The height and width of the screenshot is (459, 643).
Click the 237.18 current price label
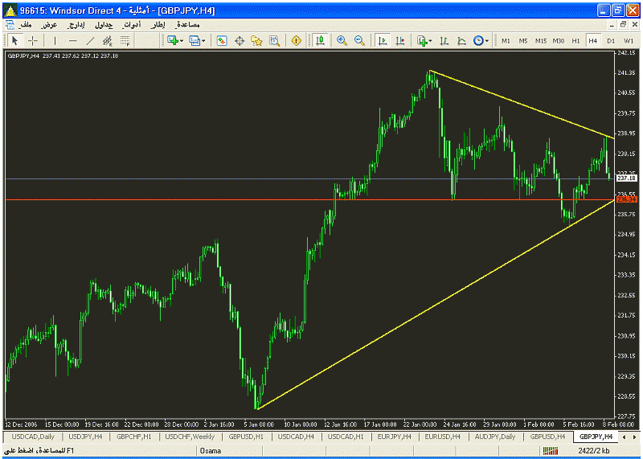pyautogui.click(x=627, y=178)
